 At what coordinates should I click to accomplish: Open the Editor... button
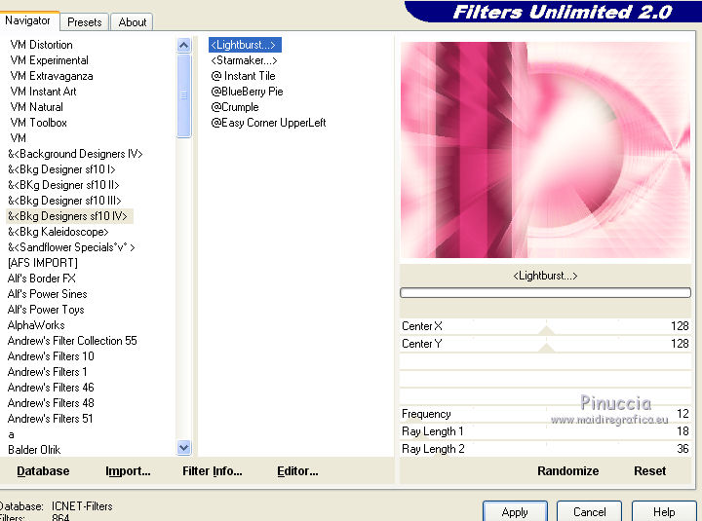[297, 471]
